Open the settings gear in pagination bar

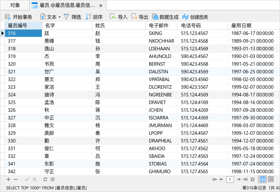point(252,179)
